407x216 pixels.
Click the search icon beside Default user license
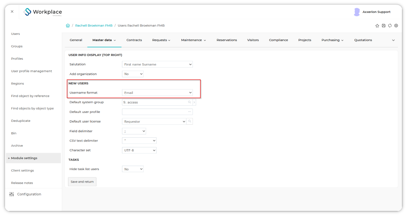(x=190, y=121)
